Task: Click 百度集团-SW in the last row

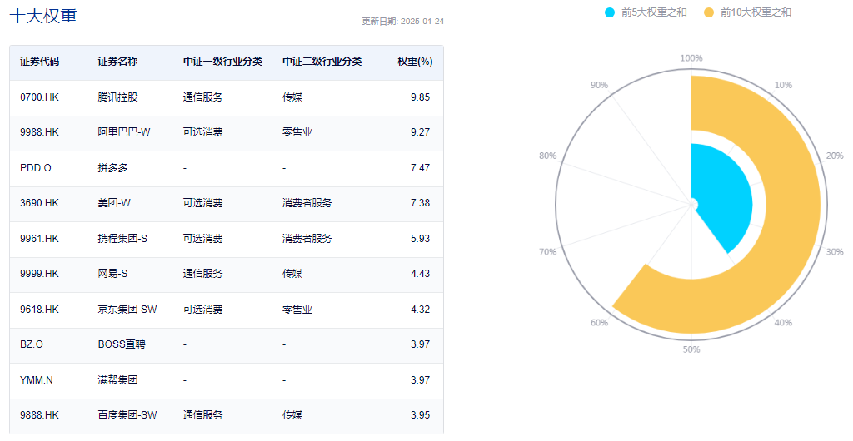Action: 127,415
